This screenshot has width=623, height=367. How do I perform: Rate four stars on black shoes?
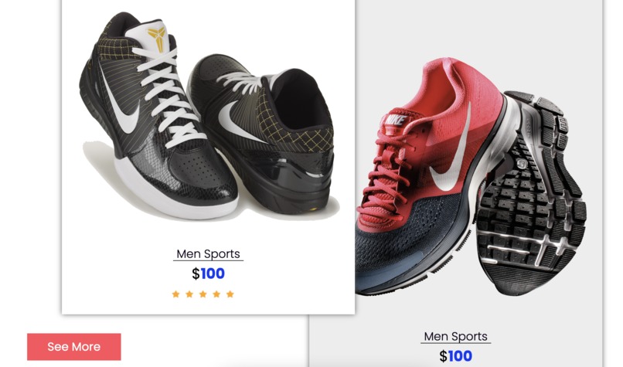click(216, 294)
